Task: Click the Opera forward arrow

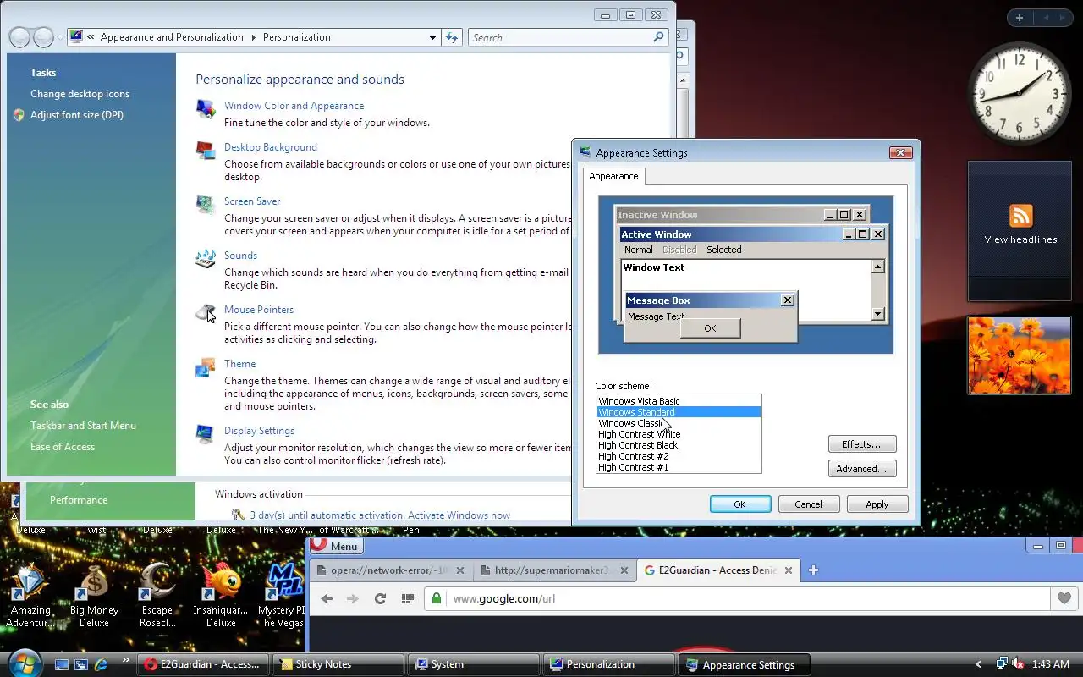Action: (353, 598)
